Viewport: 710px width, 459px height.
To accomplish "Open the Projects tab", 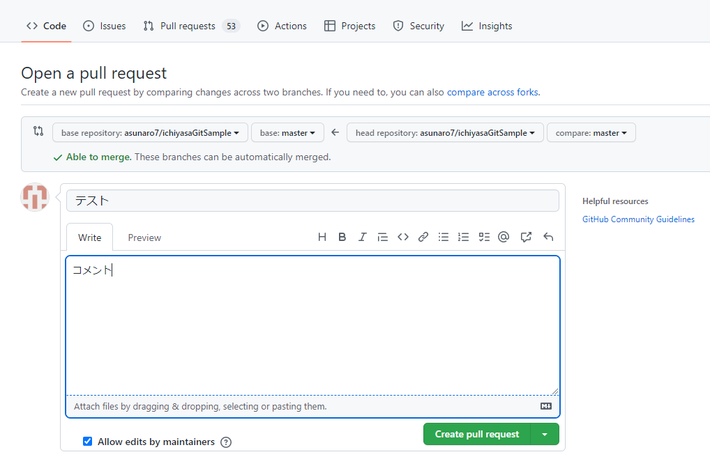I will coord(350,26).
